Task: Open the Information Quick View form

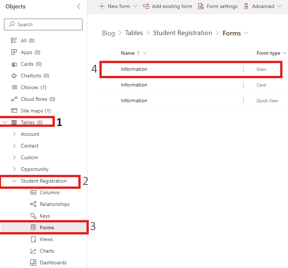Action: [134, 100]
